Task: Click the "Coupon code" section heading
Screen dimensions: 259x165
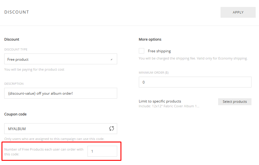Action: (15, 114)
